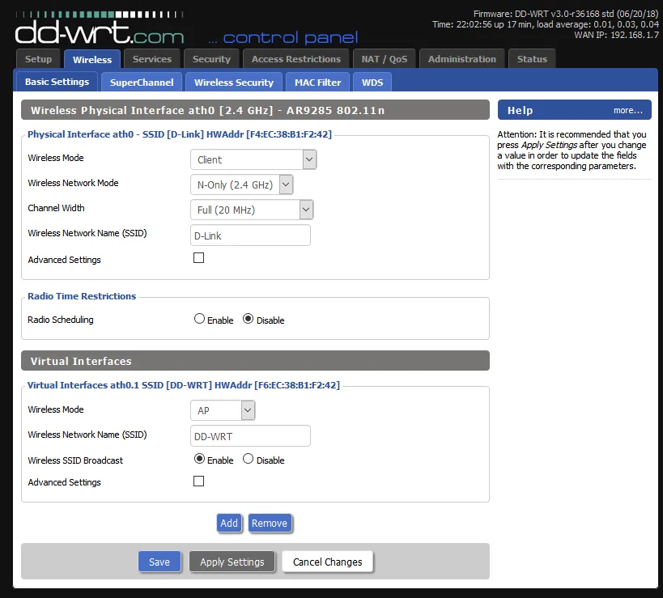Viewport: 663px width, 598px height.
Task: Switch to the Administration section
Action: pyautogui.click(x=461, y=58)
